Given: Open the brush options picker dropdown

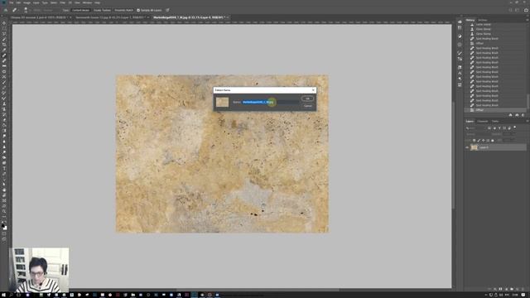Looking at the screenshot, I should coord(26,10).
